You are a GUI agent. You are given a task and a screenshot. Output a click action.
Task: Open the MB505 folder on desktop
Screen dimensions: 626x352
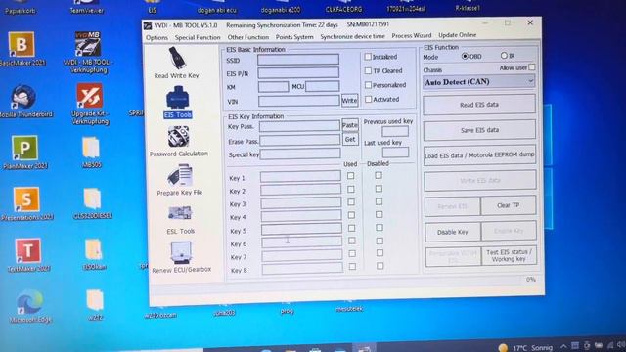point(91,152)
